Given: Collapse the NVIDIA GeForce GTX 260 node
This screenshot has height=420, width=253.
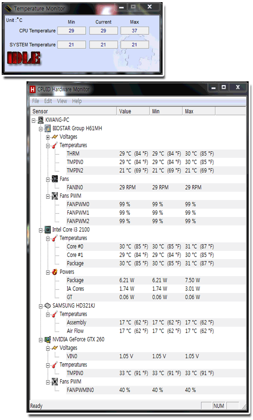Looking at the screenshot, I should pos(41,340).
